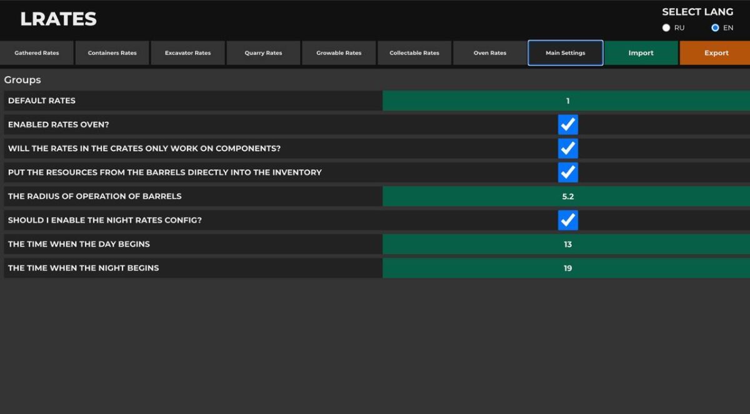Click the barrels radius field showing 5.2
The image size is (750, 414).
pyautogui.click(x=566, y=197)
